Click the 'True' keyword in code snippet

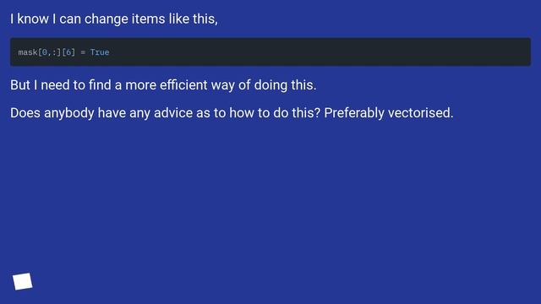pyautogui.click(x=100, y=52)
